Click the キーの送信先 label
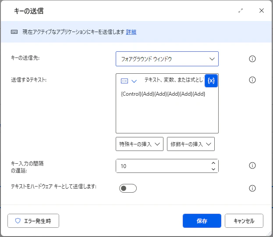 pyautogui.click(x=25, y=58)
